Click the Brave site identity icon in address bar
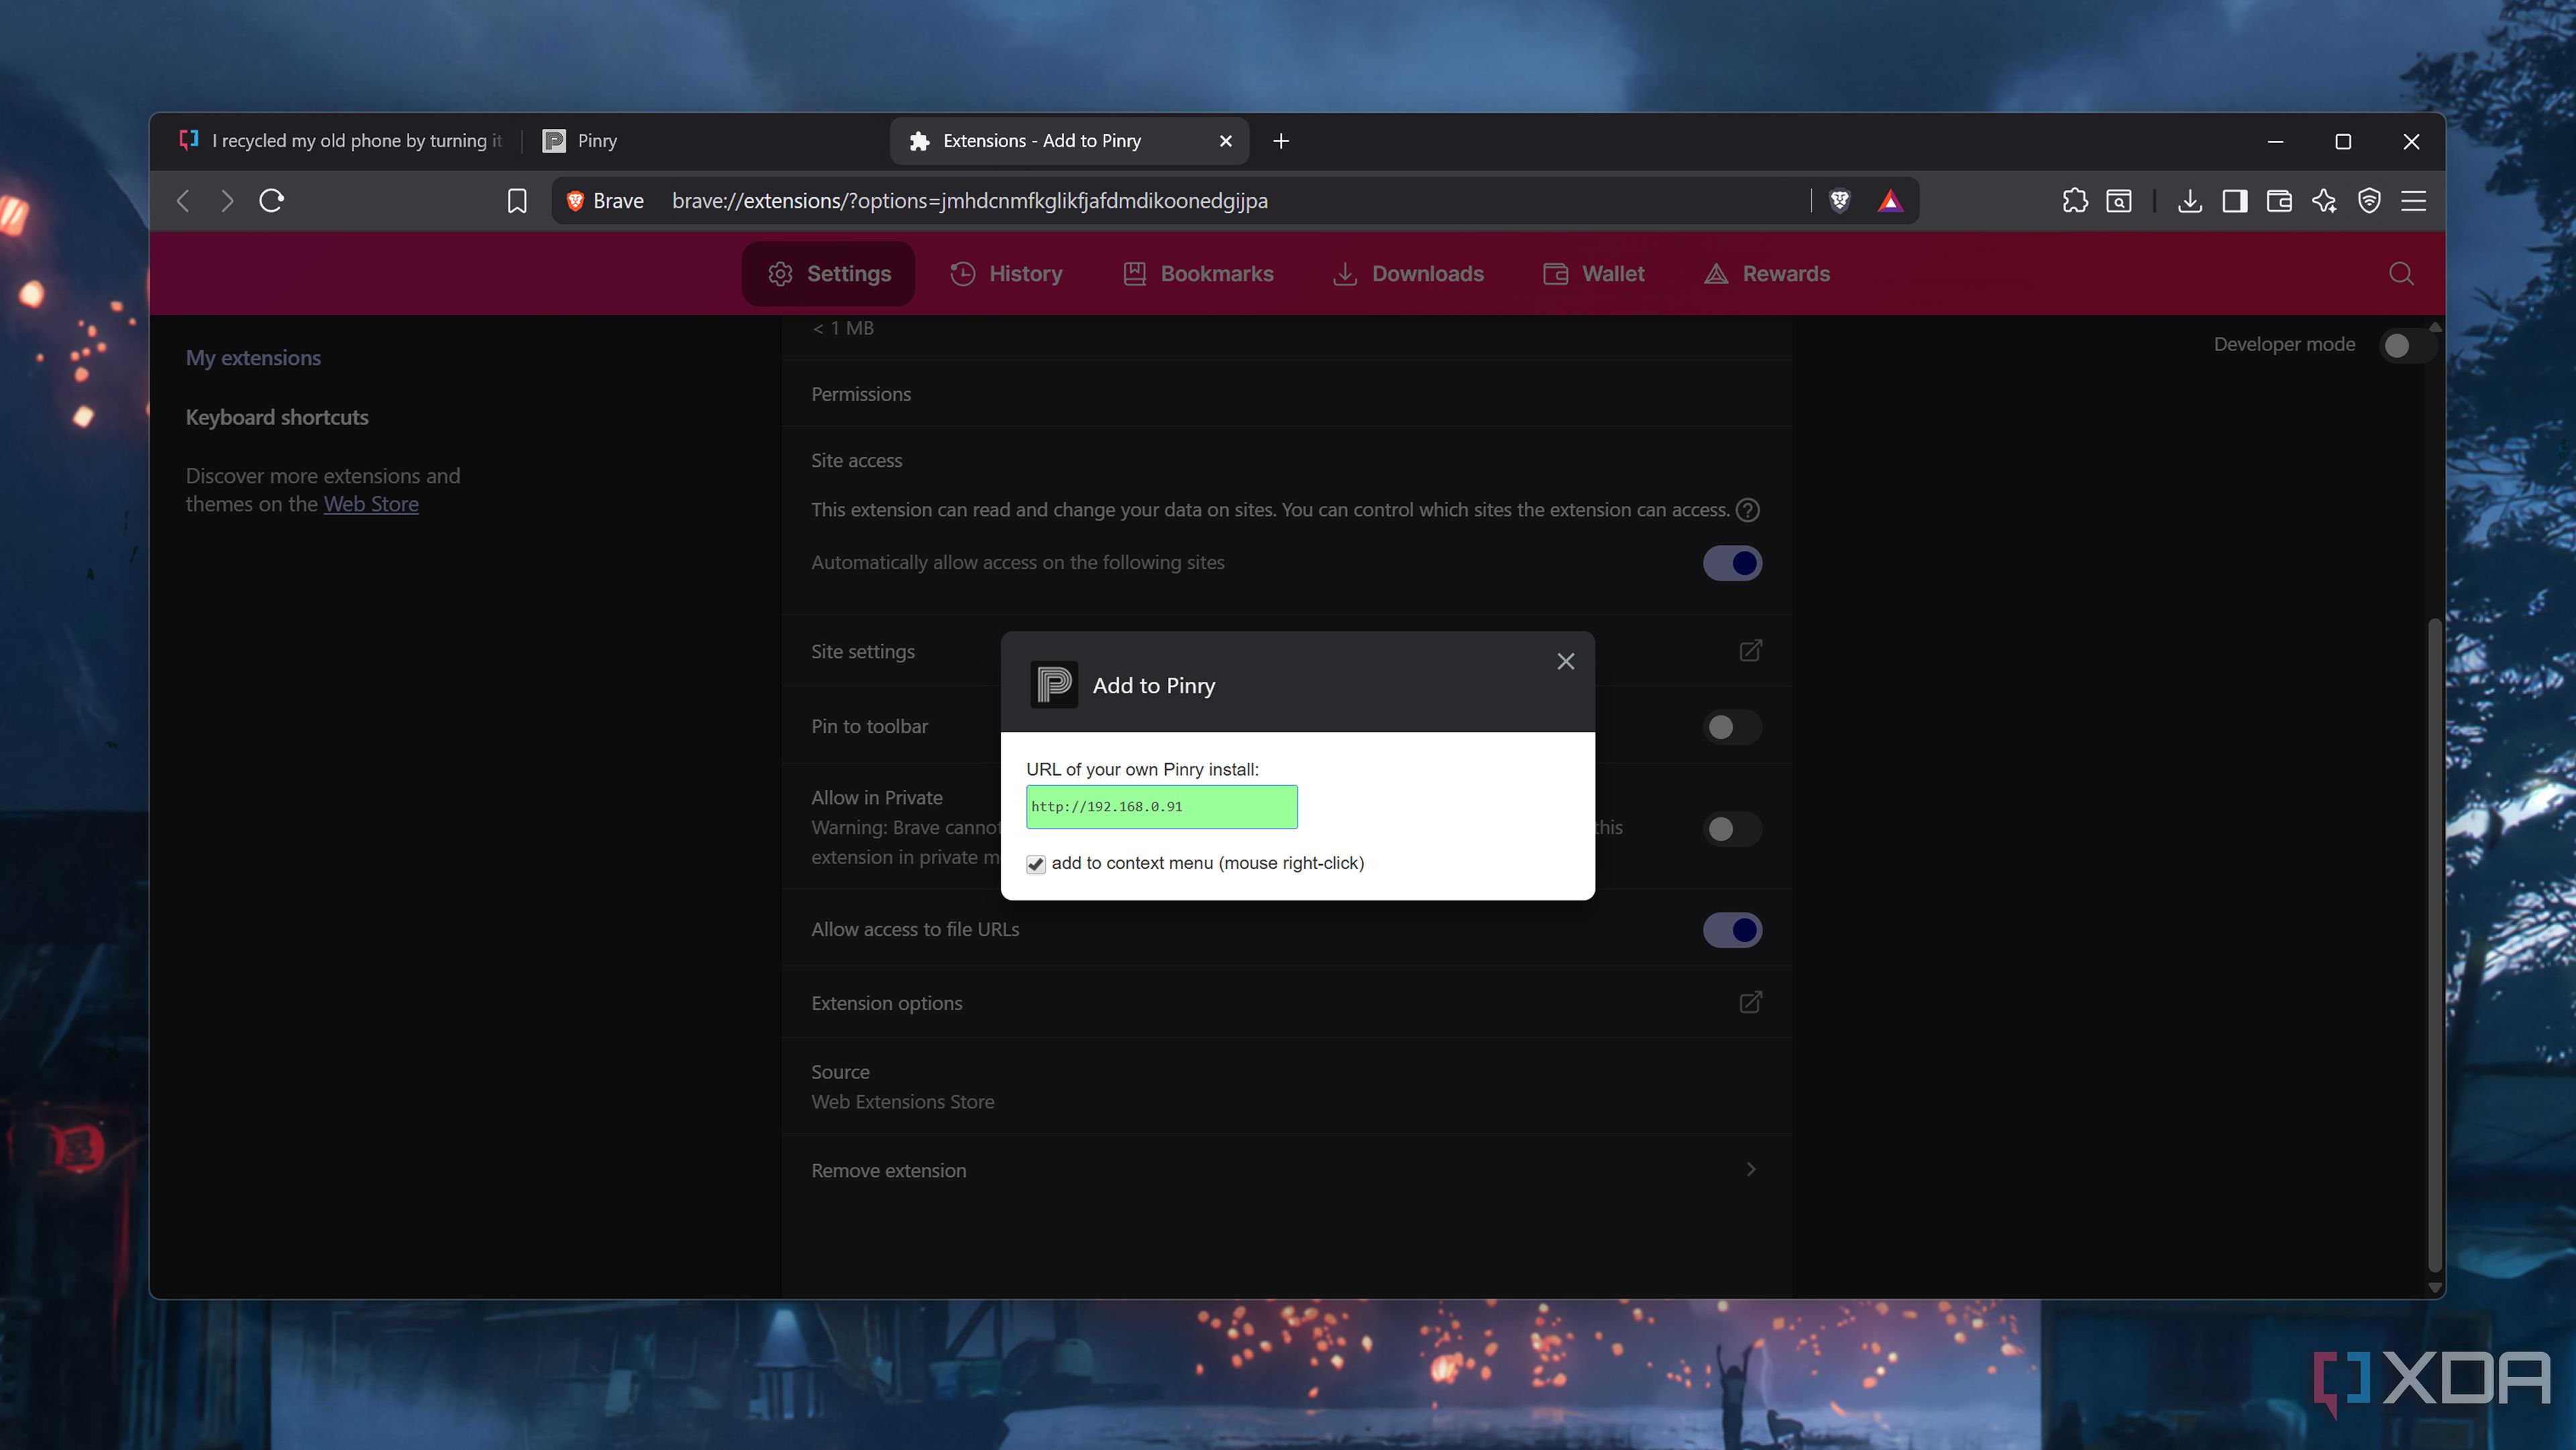Screen dimensions: 2576x1450 click(606, 201)
